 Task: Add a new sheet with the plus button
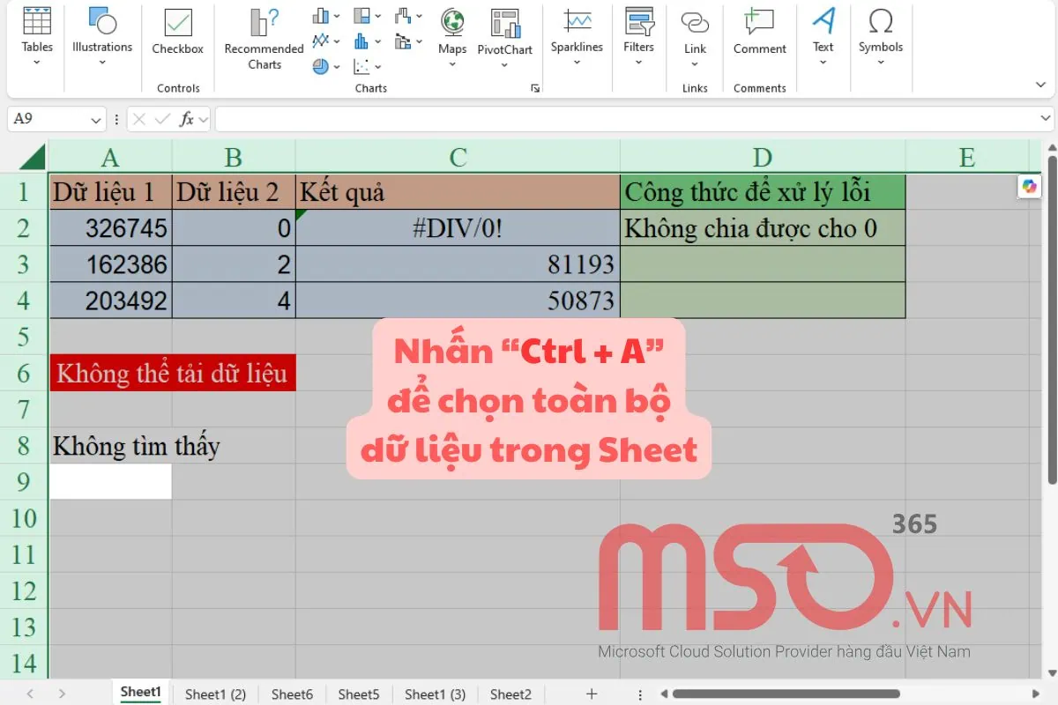591,694
